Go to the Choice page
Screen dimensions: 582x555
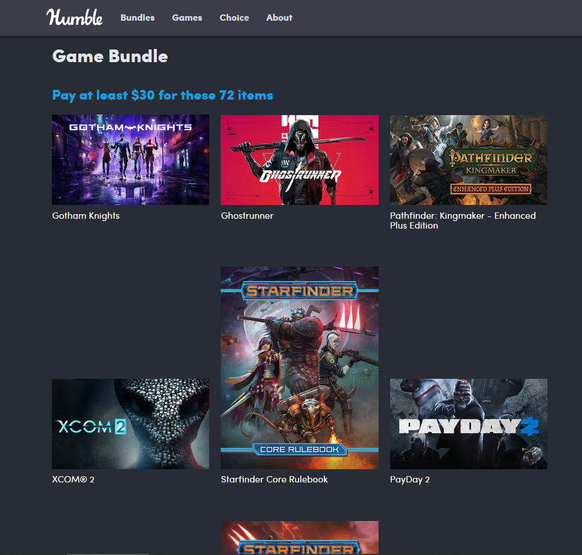(x=234, y=18)
